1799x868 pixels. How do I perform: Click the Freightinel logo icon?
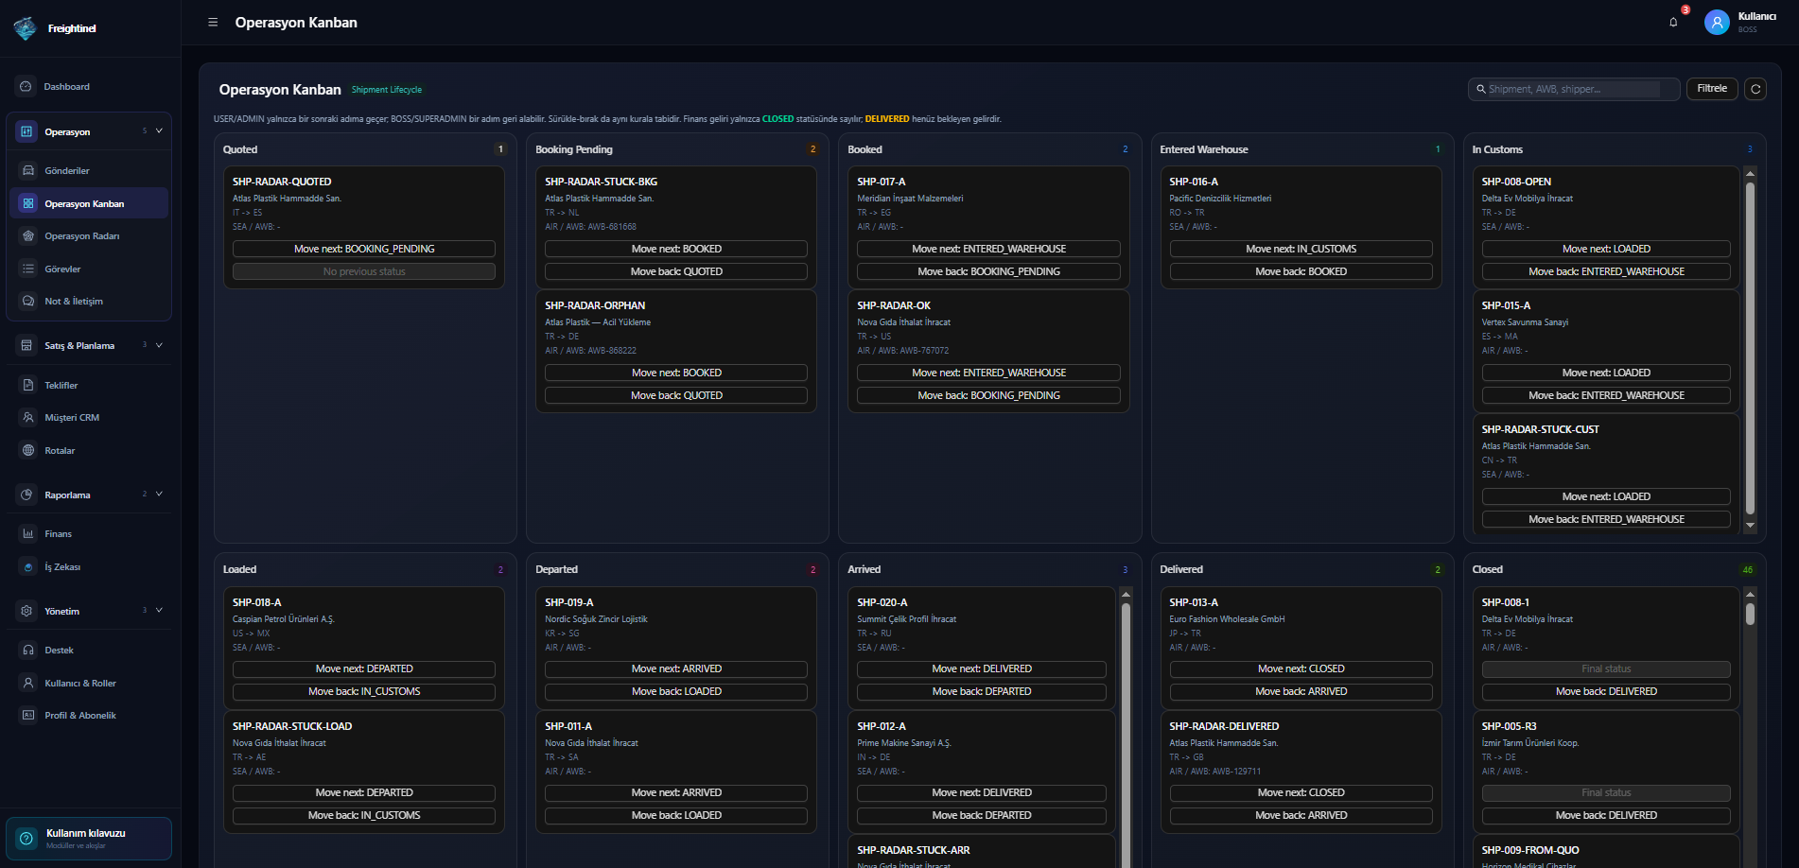point(25,28)
